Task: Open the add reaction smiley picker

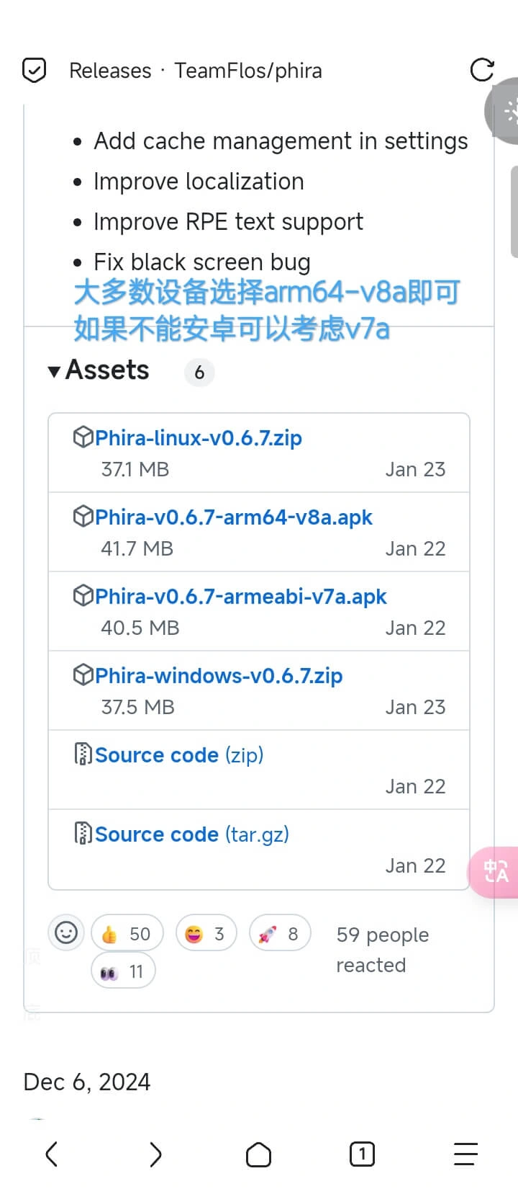Action: [x=65, y=932]
